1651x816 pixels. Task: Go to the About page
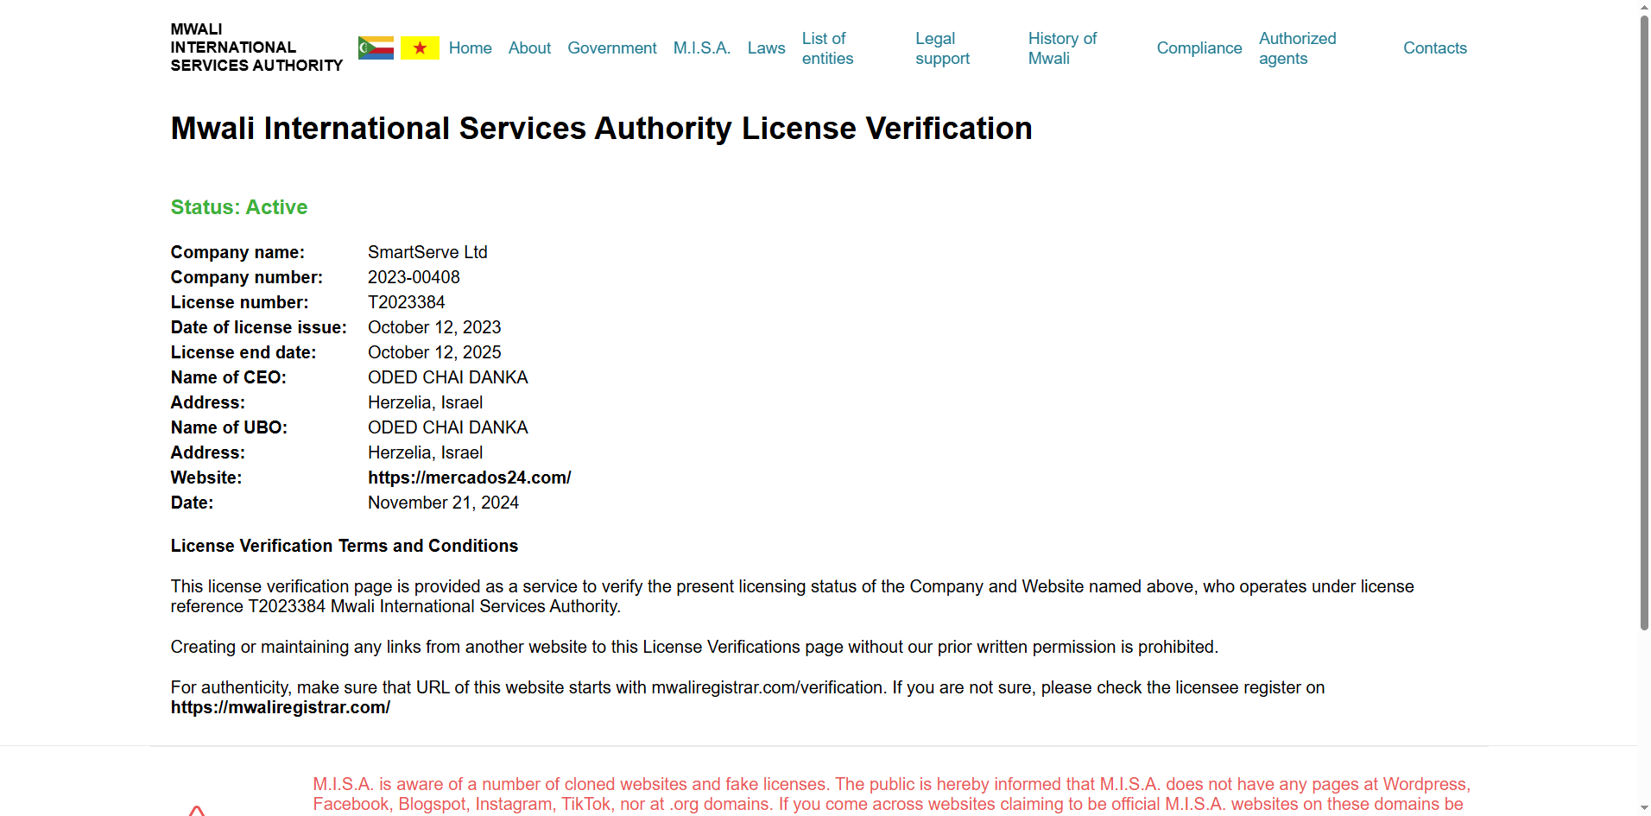point(529,48)
